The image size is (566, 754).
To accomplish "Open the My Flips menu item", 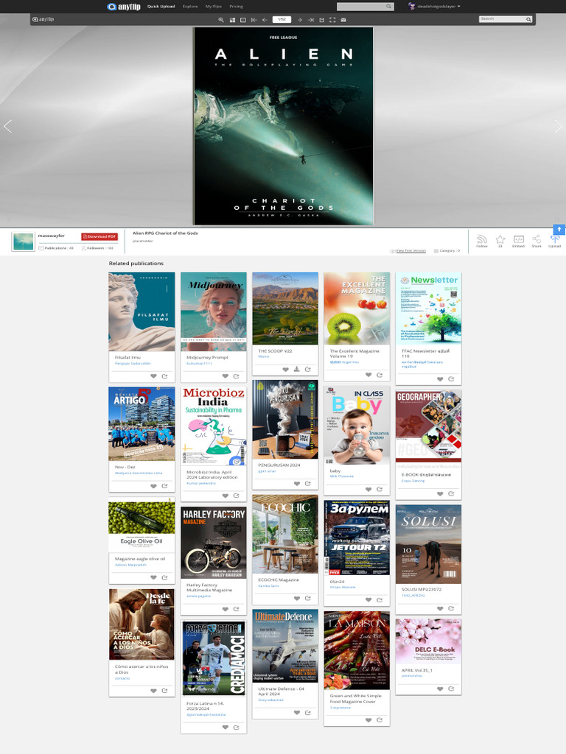I will tap(213, 7).
